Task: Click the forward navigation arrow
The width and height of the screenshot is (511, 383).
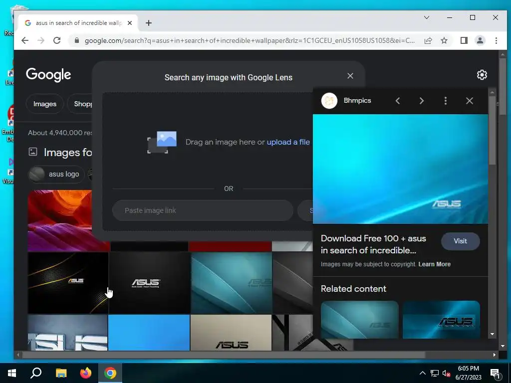Action: (41, 40)
